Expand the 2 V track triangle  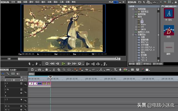[6, 86]
